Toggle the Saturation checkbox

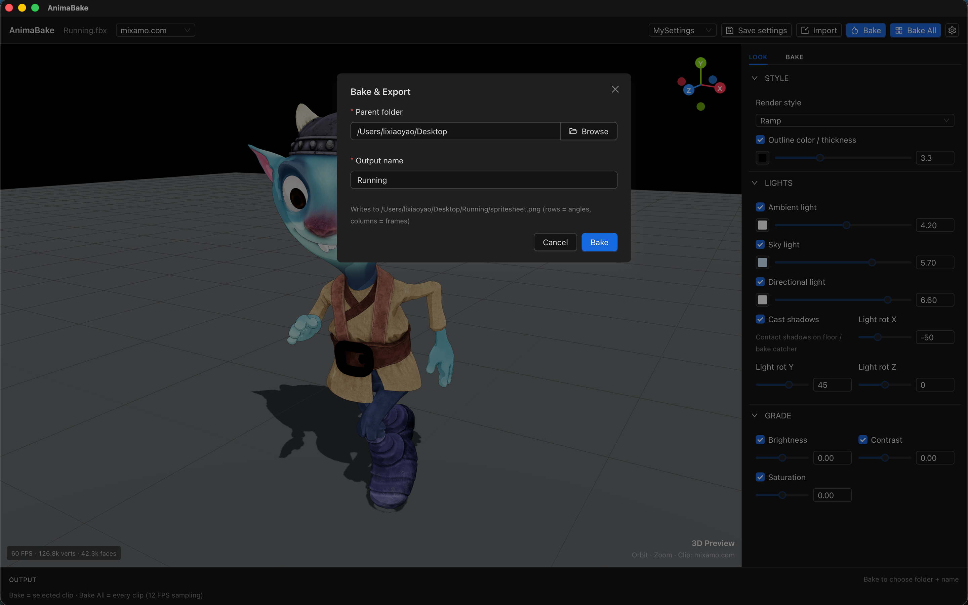[760, 477]
